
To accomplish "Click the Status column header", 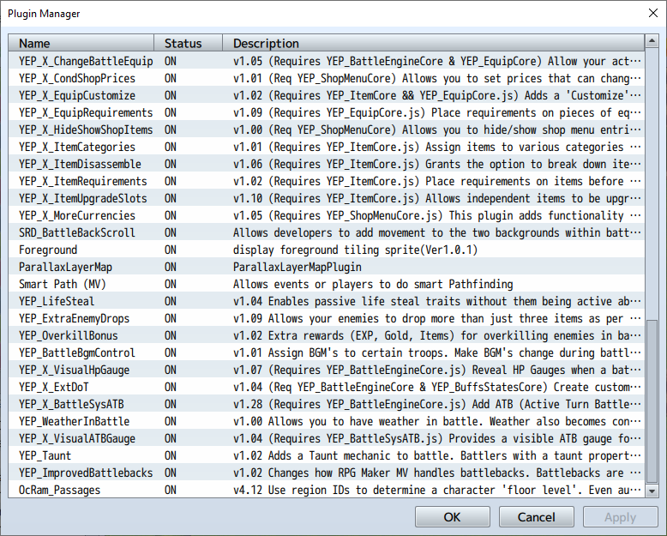I will (x=188, y=44).
